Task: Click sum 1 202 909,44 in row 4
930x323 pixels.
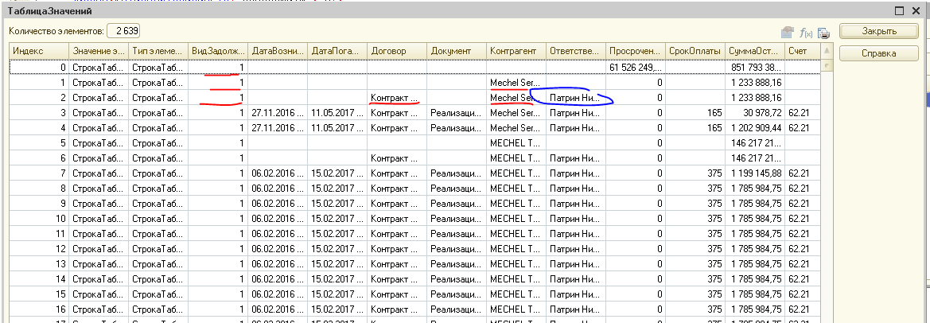Action: 755,128
